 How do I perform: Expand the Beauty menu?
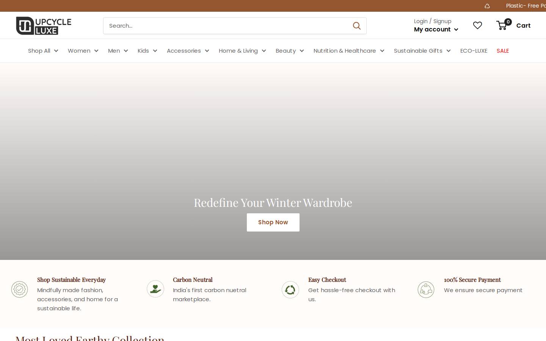290,51
